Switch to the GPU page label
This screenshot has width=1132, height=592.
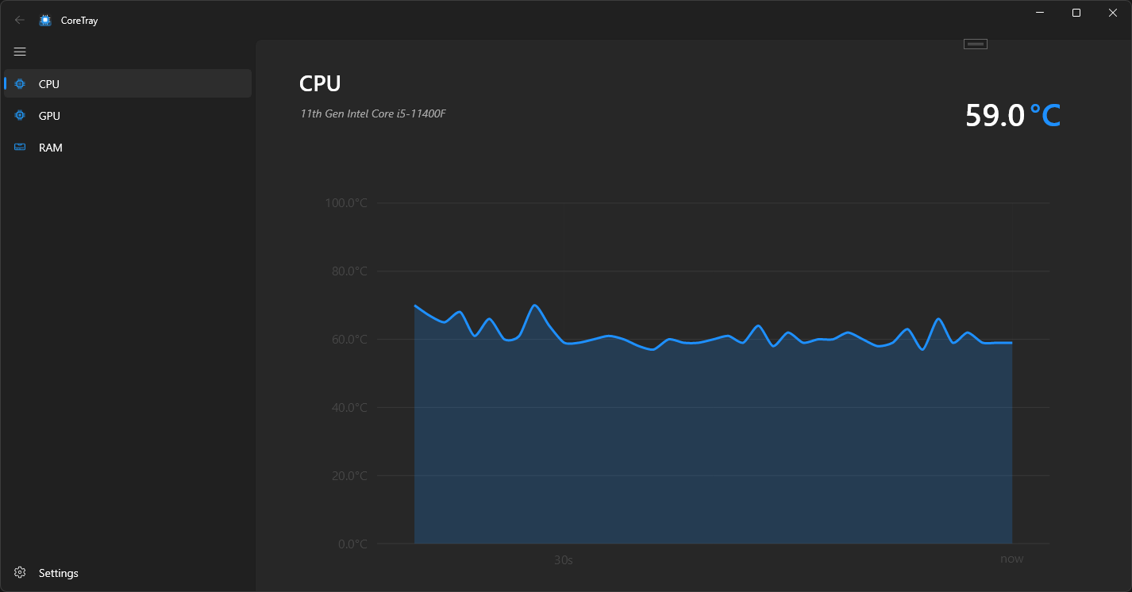49,116
